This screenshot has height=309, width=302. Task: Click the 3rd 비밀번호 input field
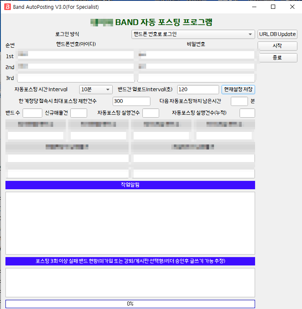(196, 78)
